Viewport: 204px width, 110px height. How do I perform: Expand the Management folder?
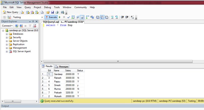7,48
